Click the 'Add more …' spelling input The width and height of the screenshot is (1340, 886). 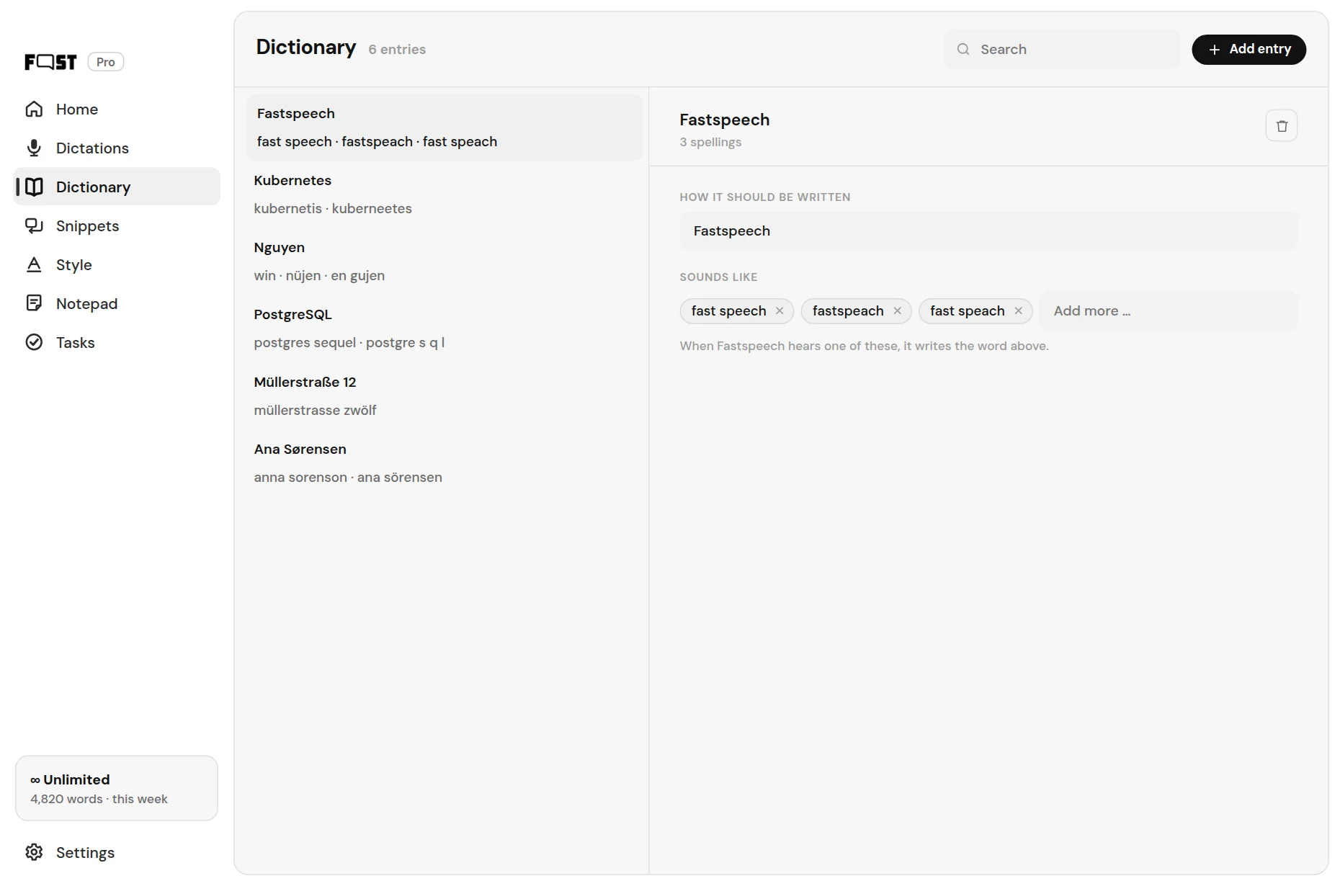(x=1169, y=311)
